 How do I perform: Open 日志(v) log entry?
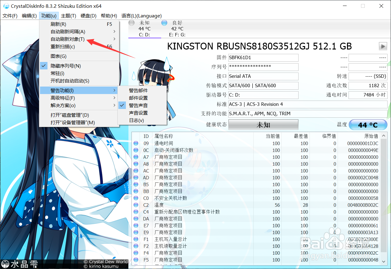coord(142,120)
